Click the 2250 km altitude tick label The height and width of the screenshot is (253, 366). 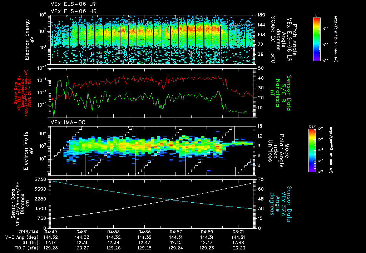[x=40, y=199]
